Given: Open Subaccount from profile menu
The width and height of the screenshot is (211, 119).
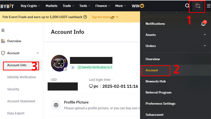Looking at the screenshot, I should pos(154,115).
